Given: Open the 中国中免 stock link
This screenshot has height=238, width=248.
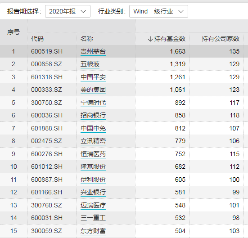Looking at the screenshot, I should [93, 128].
